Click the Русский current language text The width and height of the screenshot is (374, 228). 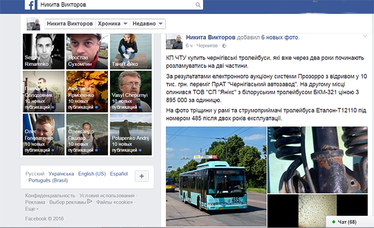(x=35, y=174)
